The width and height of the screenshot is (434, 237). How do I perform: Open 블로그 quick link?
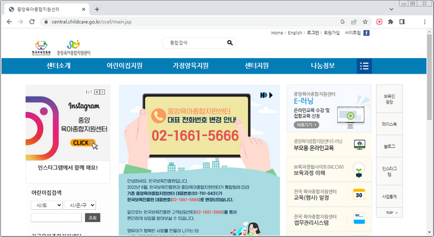click(x=389, y=147)
